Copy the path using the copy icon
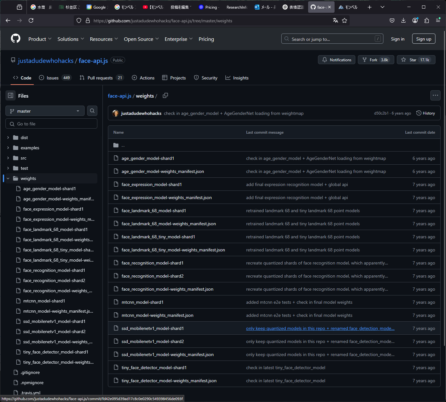This screenshot has width=446, height=402. coord(165,96)
